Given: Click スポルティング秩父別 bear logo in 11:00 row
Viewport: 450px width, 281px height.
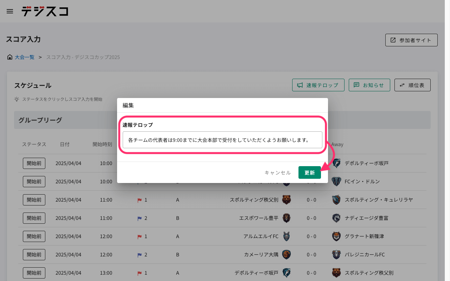Looking at the screenshot, I should (287, 200).
